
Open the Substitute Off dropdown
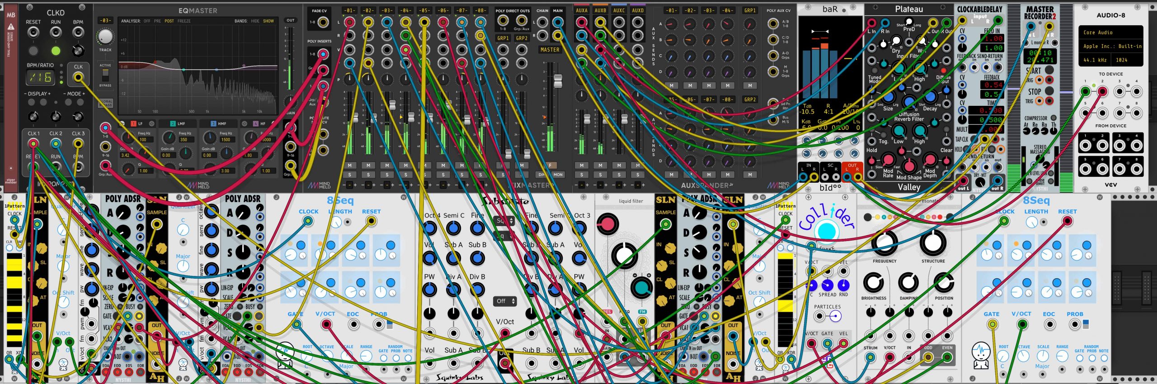505,301
